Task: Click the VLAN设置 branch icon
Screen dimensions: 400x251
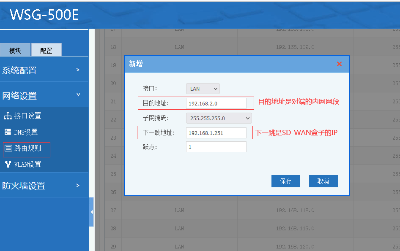Action: coord(8,165)
